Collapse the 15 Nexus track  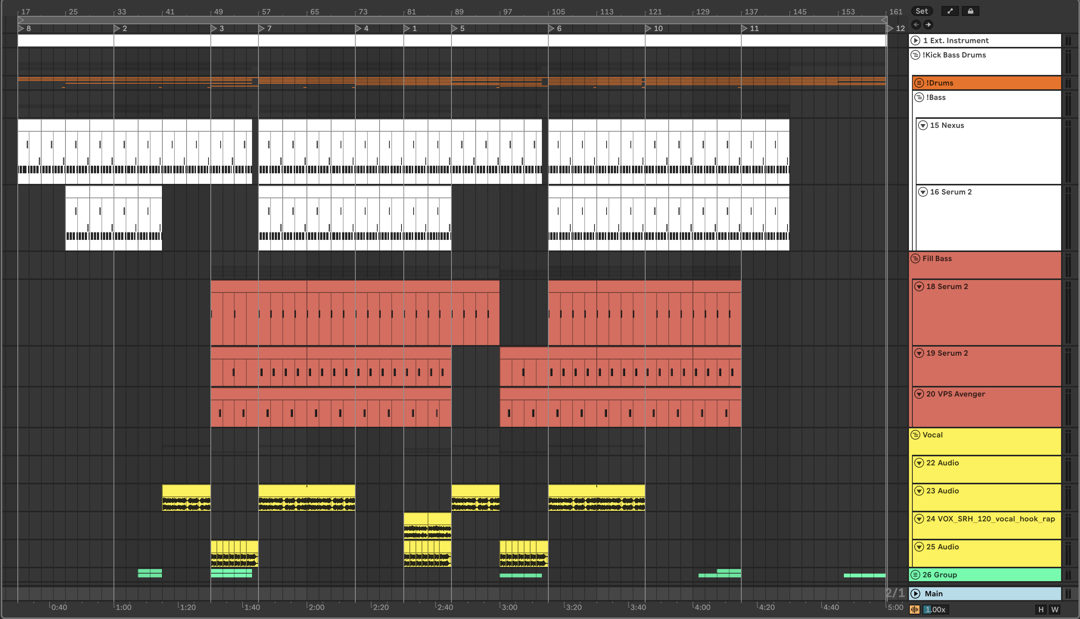923,125
